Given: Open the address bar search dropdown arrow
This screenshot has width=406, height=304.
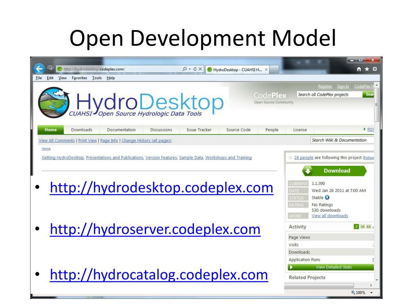Looking at the screenshot, I should [x=190, y=69].
